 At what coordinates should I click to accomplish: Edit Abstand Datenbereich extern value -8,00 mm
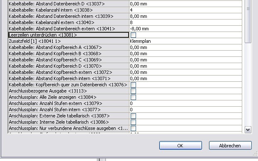click(x=185, y=29)
